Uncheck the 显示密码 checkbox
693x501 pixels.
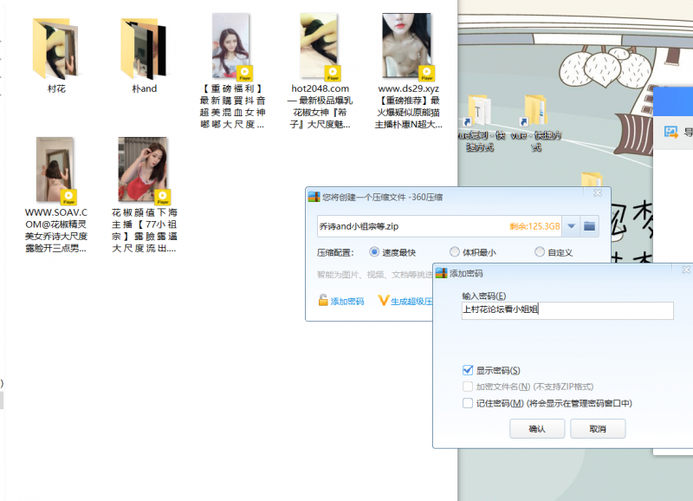pos(469,370)
